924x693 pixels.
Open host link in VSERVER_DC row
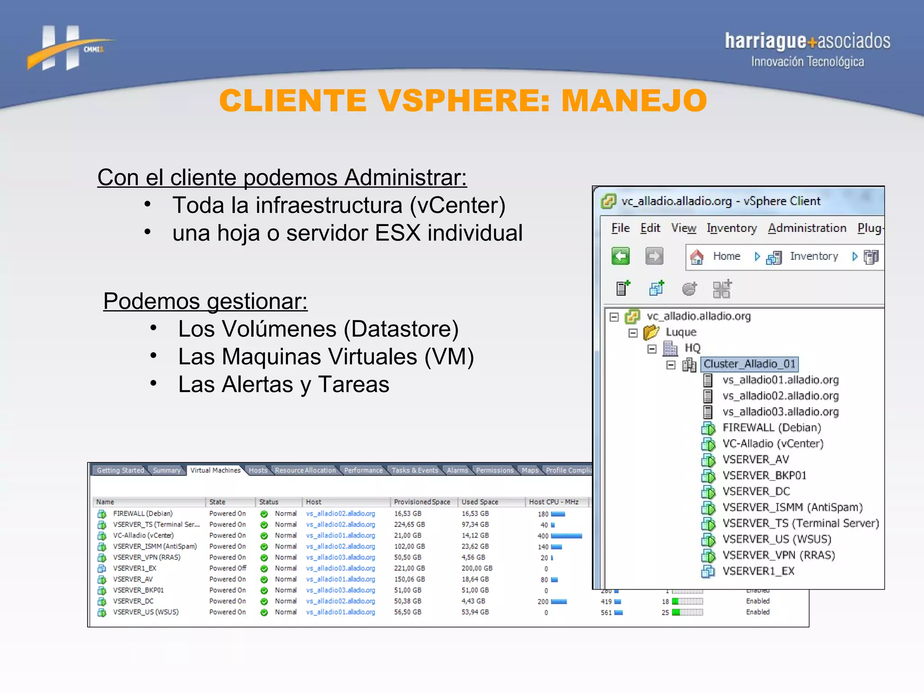[341, 601]
